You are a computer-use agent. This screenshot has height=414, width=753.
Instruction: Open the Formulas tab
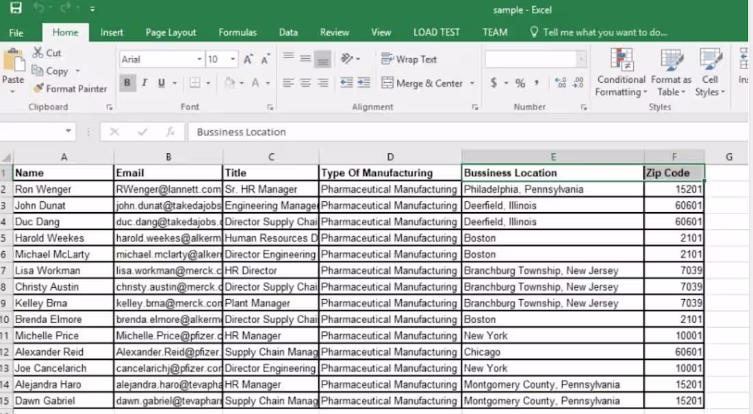tap(238, 32)
